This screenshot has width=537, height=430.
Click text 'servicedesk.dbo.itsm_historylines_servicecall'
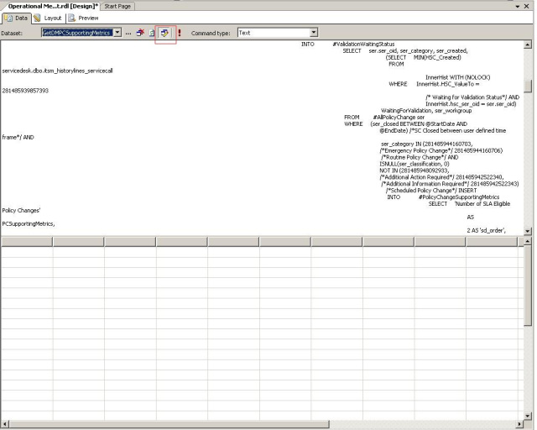pos(58,71)
